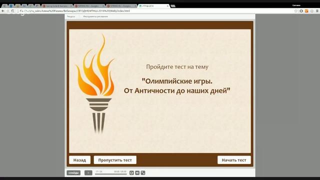Image resolution: width=320 pixels, height=180 pixels.
Task: Open the Ресурсы menu above the slide
Action: (x=71, y=16)
